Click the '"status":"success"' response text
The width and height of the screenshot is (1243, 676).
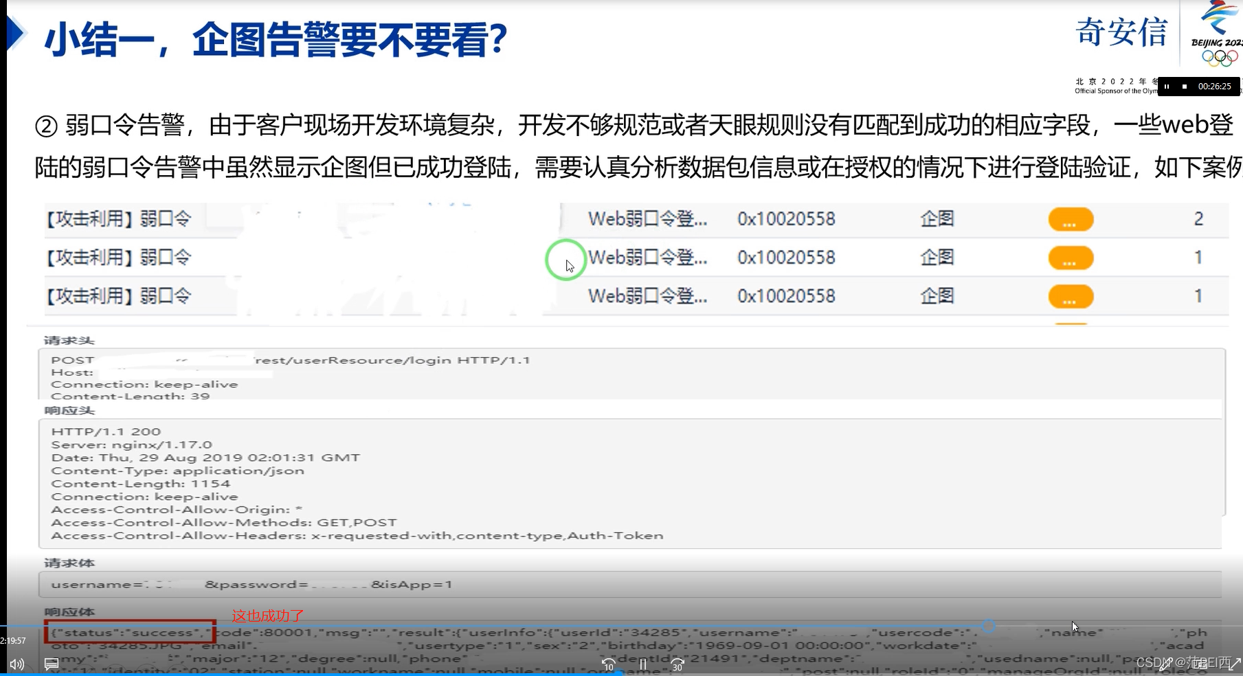[130, 633]
